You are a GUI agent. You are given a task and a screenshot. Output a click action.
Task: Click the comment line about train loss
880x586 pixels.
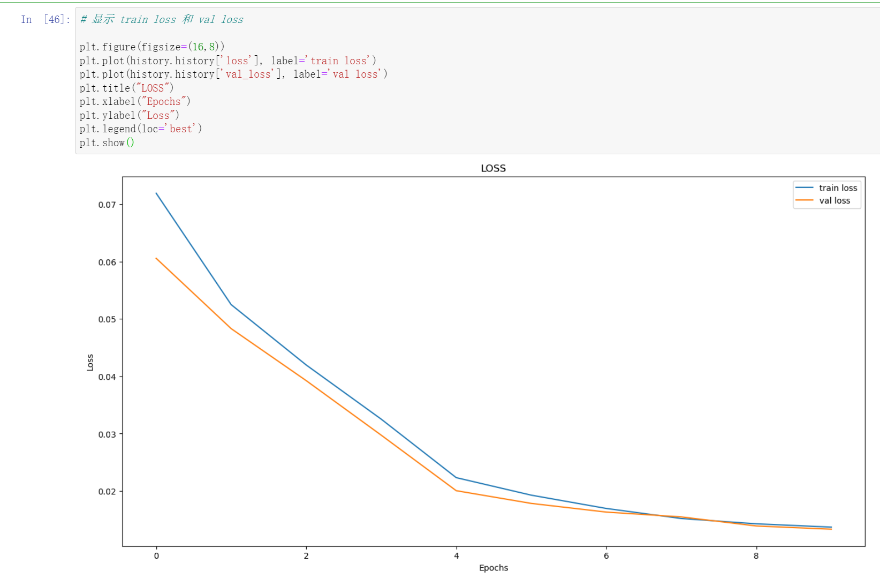(x=162, y=19)
